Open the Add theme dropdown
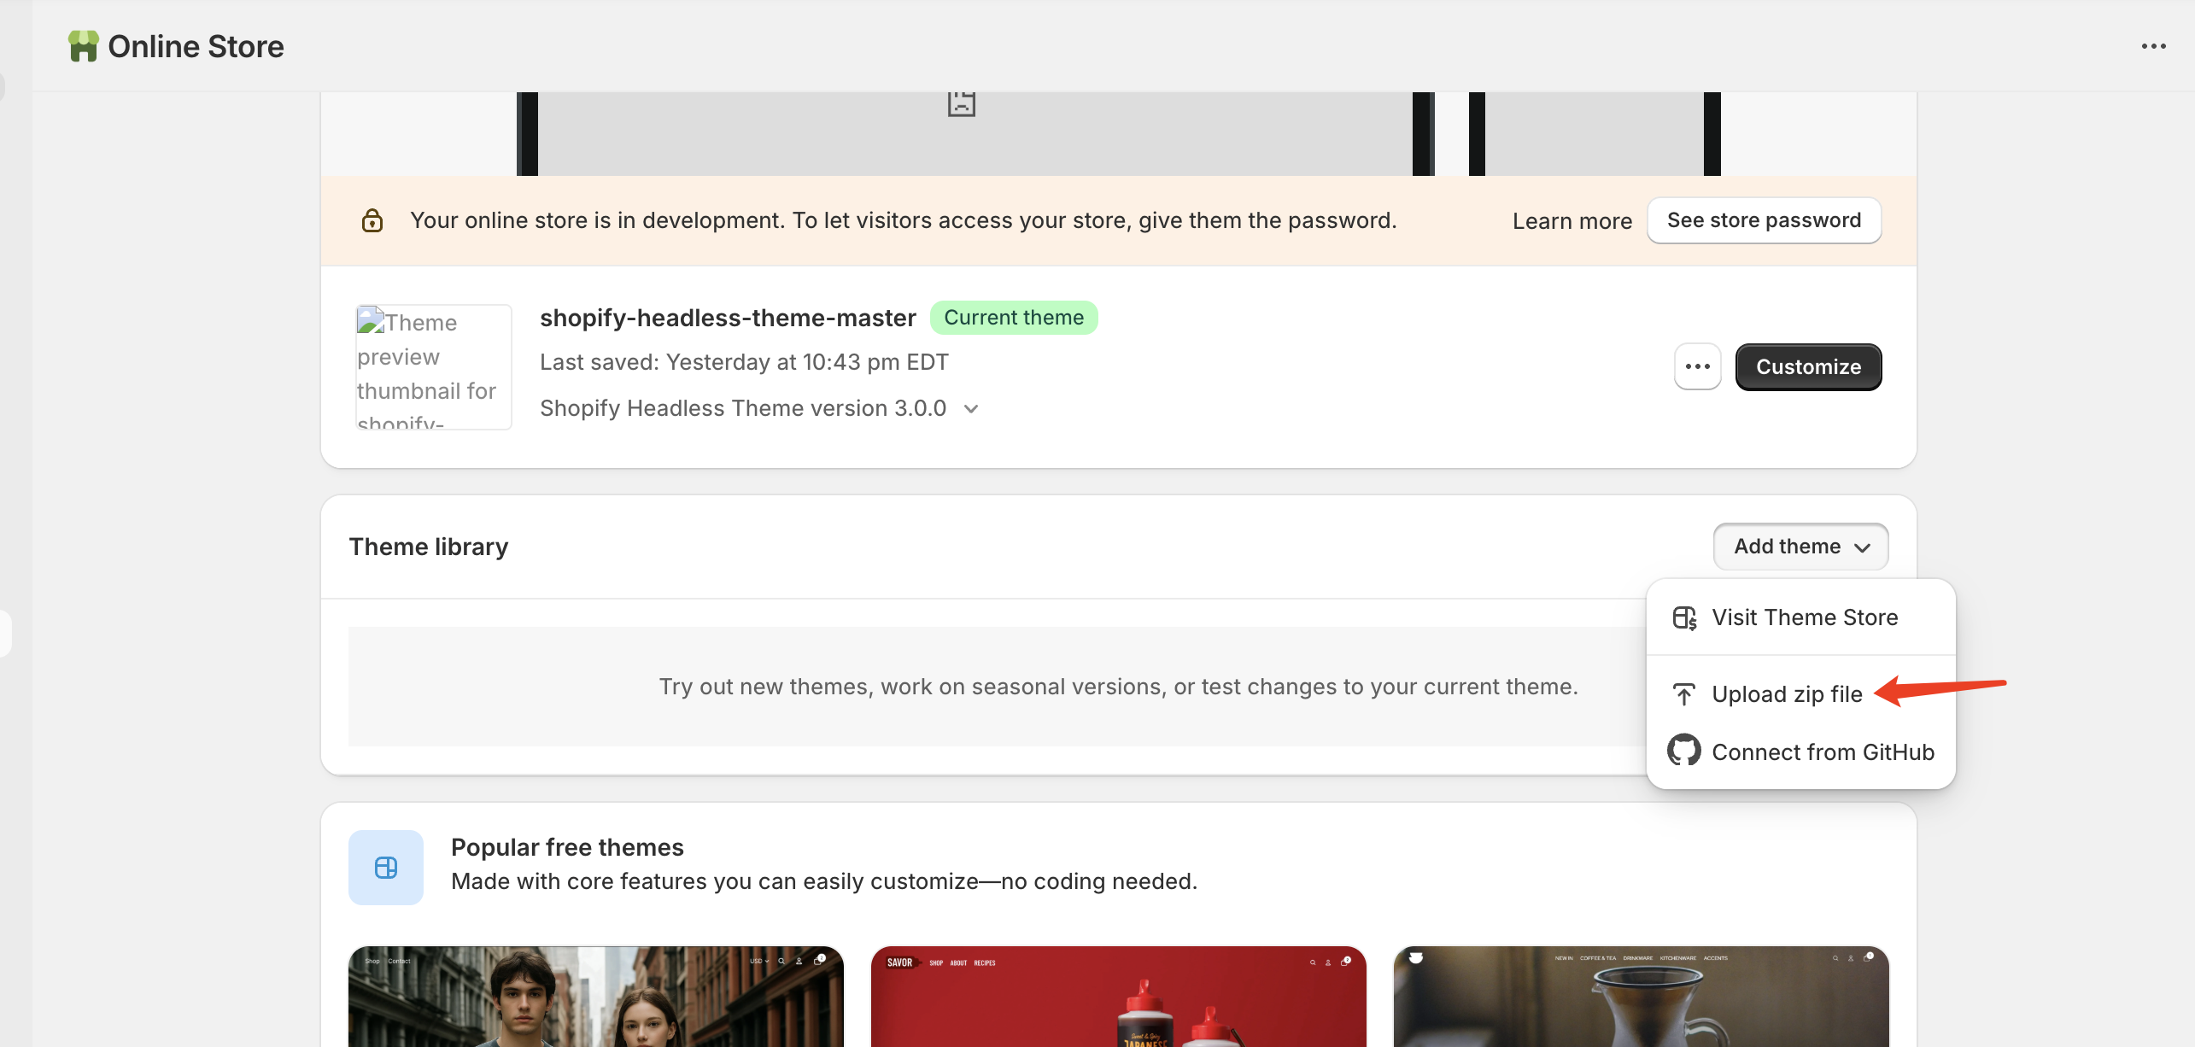 click(1800, 547)
